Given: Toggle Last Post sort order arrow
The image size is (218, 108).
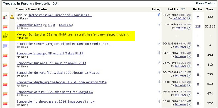Looking at the screenshot, I should click(x=183, y=10).
